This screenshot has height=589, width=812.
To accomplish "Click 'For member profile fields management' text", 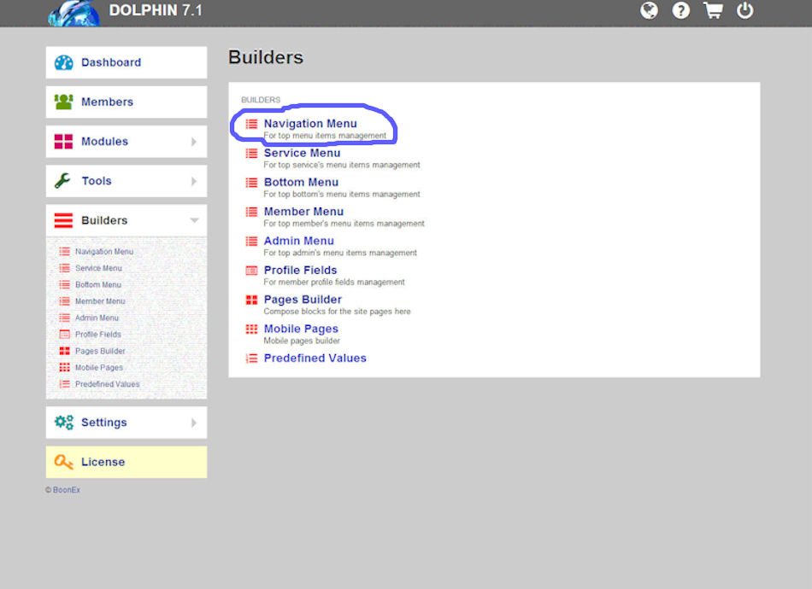I will (334, 282).
